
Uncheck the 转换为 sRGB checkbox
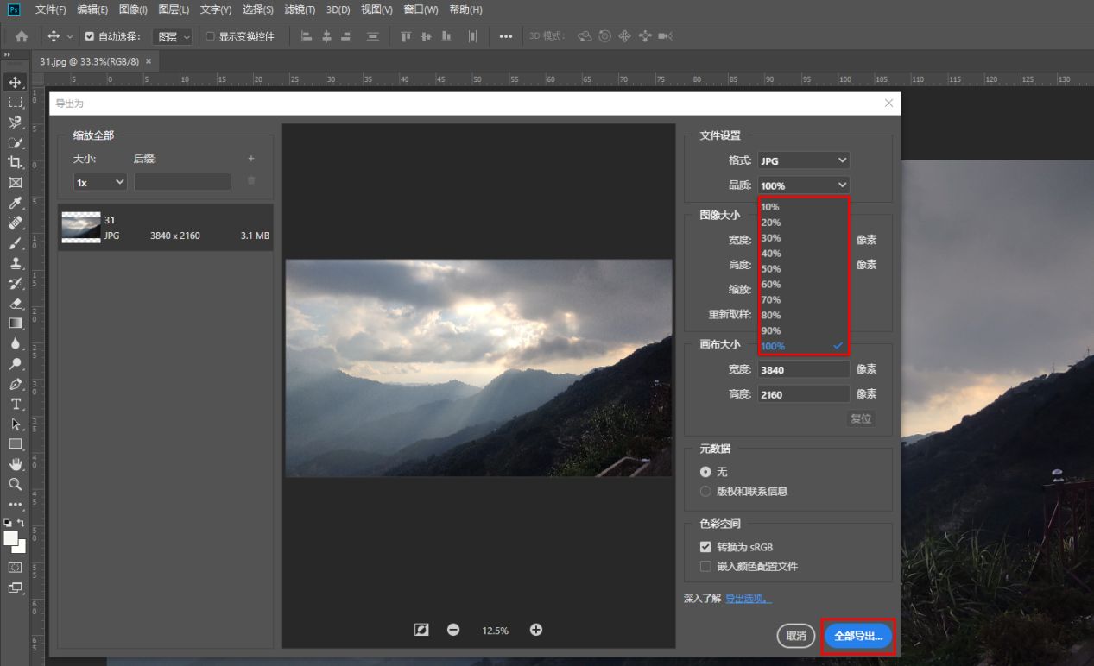click(x=705, y=547)
